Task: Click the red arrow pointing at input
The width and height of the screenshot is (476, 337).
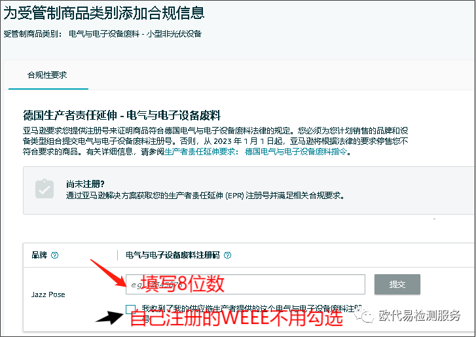Action: pos(108,273)
